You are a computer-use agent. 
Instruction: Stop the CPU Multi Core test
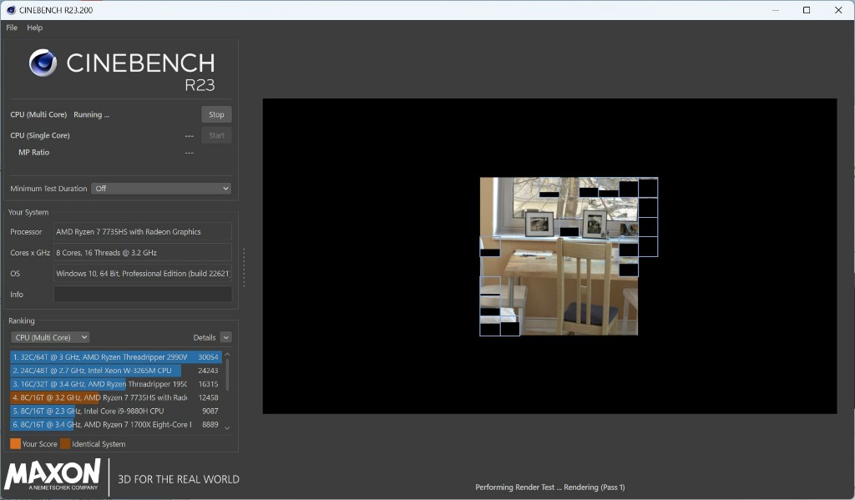(216, 114)
